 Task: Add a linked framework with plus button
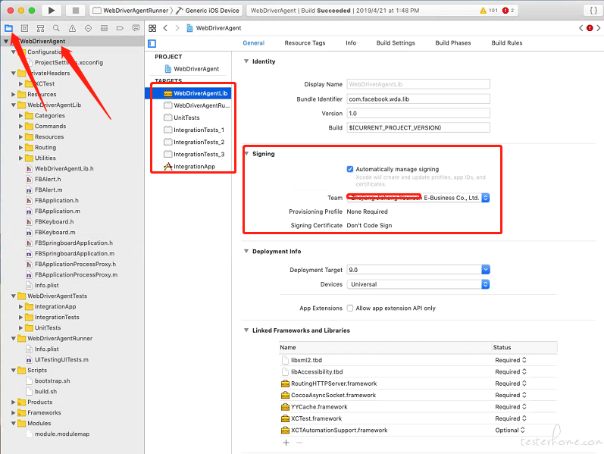pos(286,443)
